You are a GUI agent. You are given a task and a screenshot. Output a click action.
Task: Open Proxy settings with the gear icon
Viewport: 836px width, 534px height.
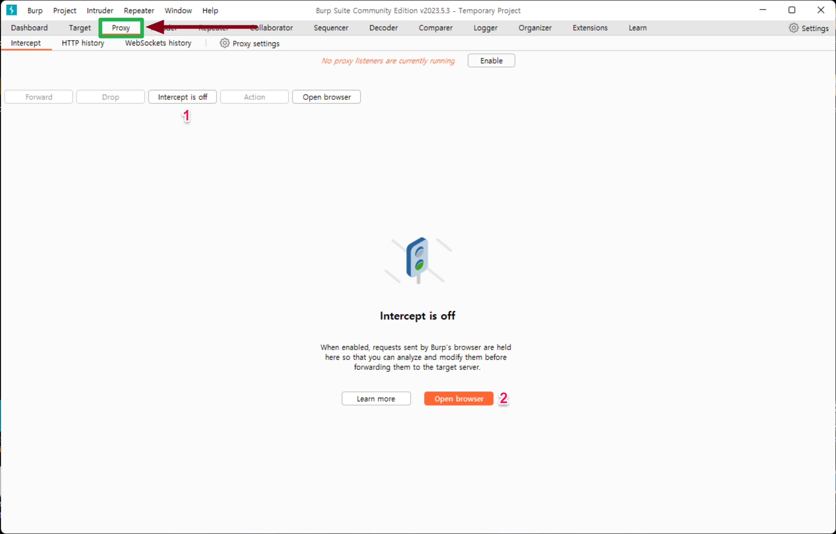pyautogui.click(x=225, y=43)
